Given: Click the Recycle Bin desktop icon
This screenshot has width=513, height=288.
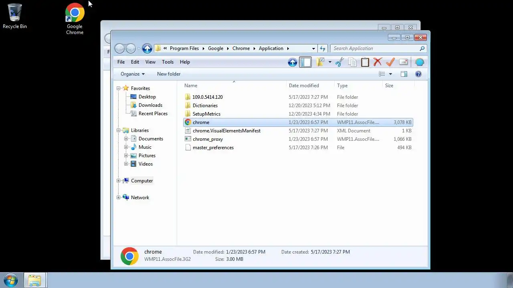Looking at the screenshot, I should click(15, 16).
